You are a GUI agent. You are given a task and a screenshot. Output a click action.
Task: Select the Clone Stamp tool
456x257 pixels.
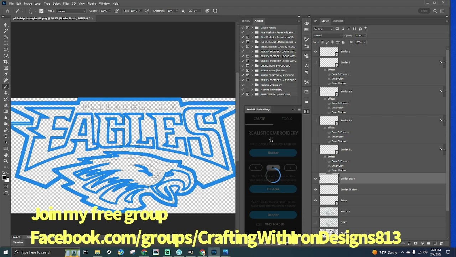tap(6, 93)
